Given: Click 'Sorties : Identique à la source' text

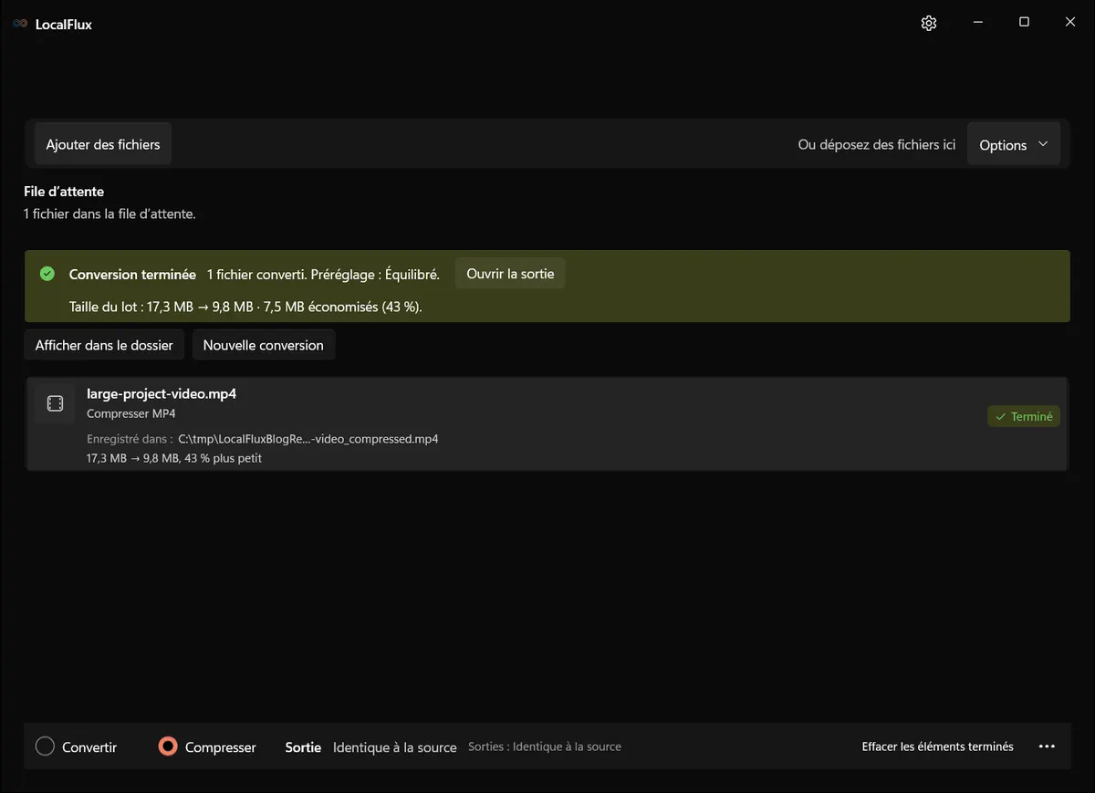Looking at the screenshot, I should (x=545, y=746).
